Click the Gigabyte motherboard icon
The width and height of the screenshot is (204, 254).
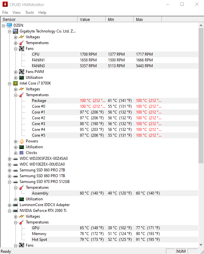[x=15, y=31]
